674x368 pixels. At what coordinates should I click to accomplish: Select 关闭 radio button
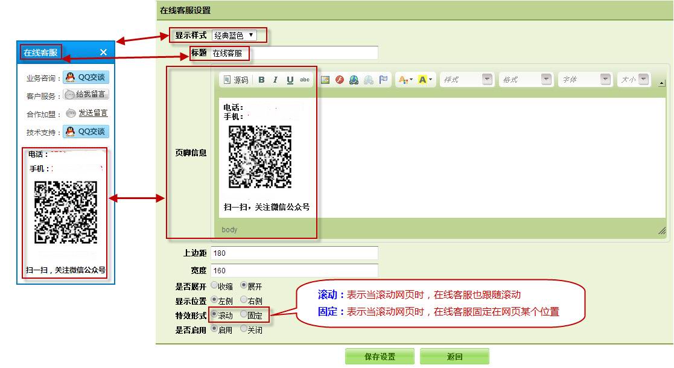pyautogui.click(x=244, y=329)
